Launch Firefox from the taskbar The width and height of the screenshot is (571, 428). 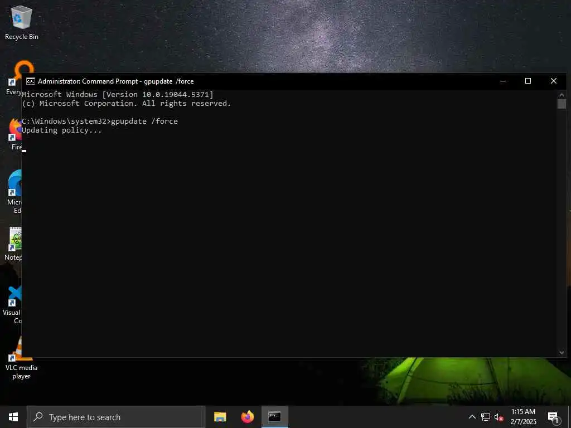(247, 417)
